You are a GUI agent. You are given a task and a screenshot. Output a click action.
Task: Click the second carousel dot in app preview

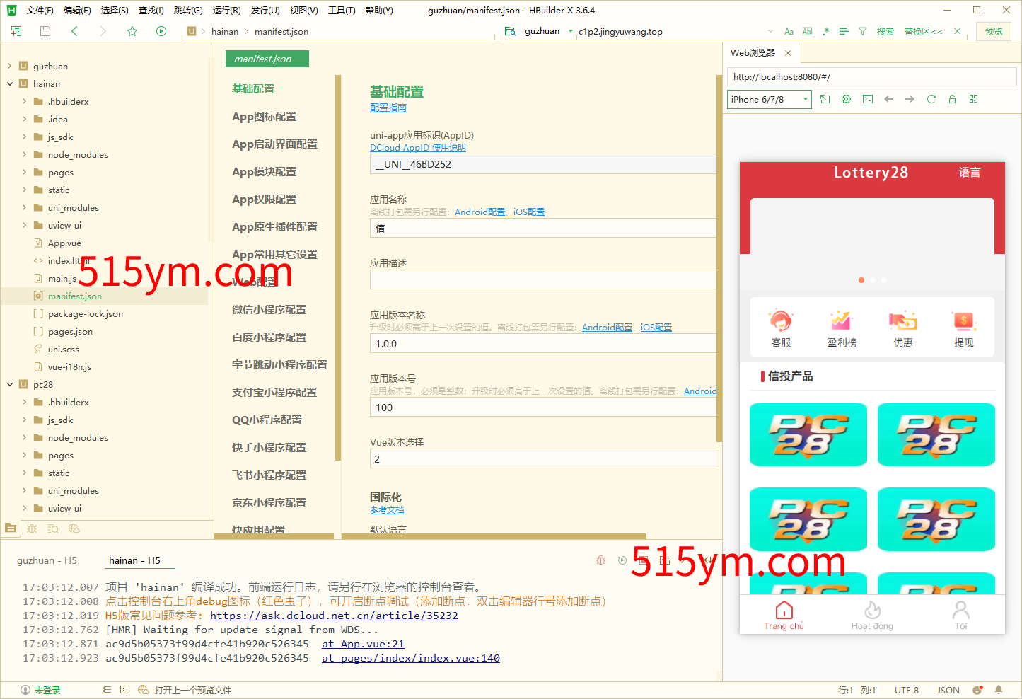pos(872,280)
